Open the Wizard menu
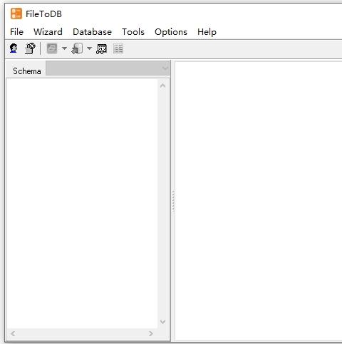The width and height of the screenshot is (342, 344). pyautogui.click(x=48, y=32)
